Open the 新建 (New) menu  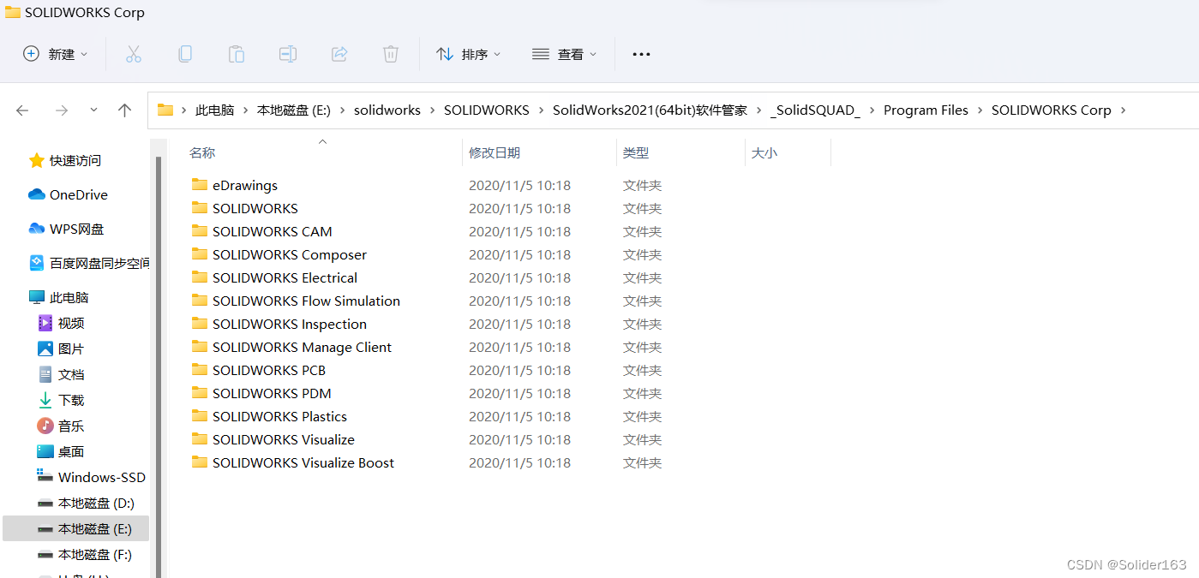[56, 54]
